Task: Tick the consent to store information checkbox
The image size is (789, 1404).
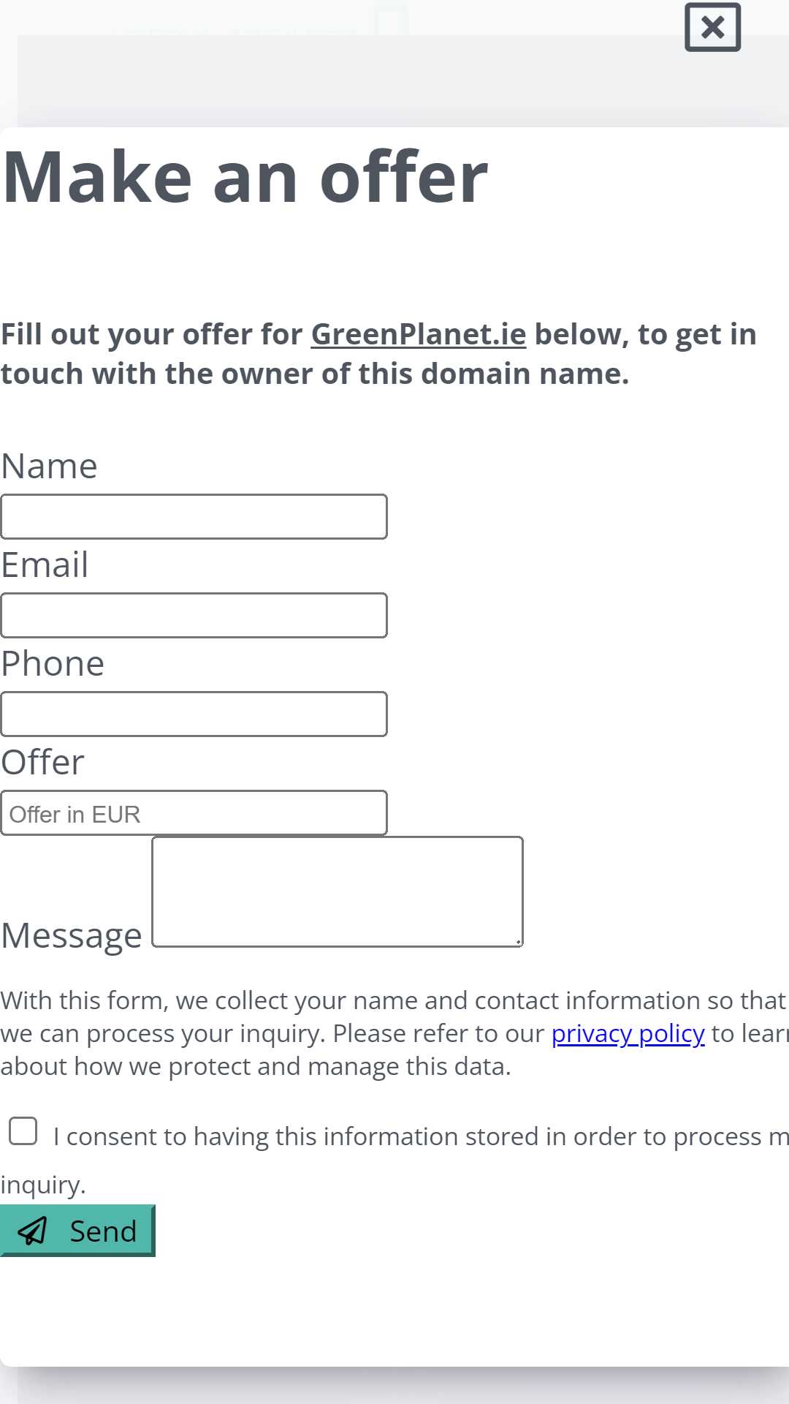Action: pos(23,1131)
